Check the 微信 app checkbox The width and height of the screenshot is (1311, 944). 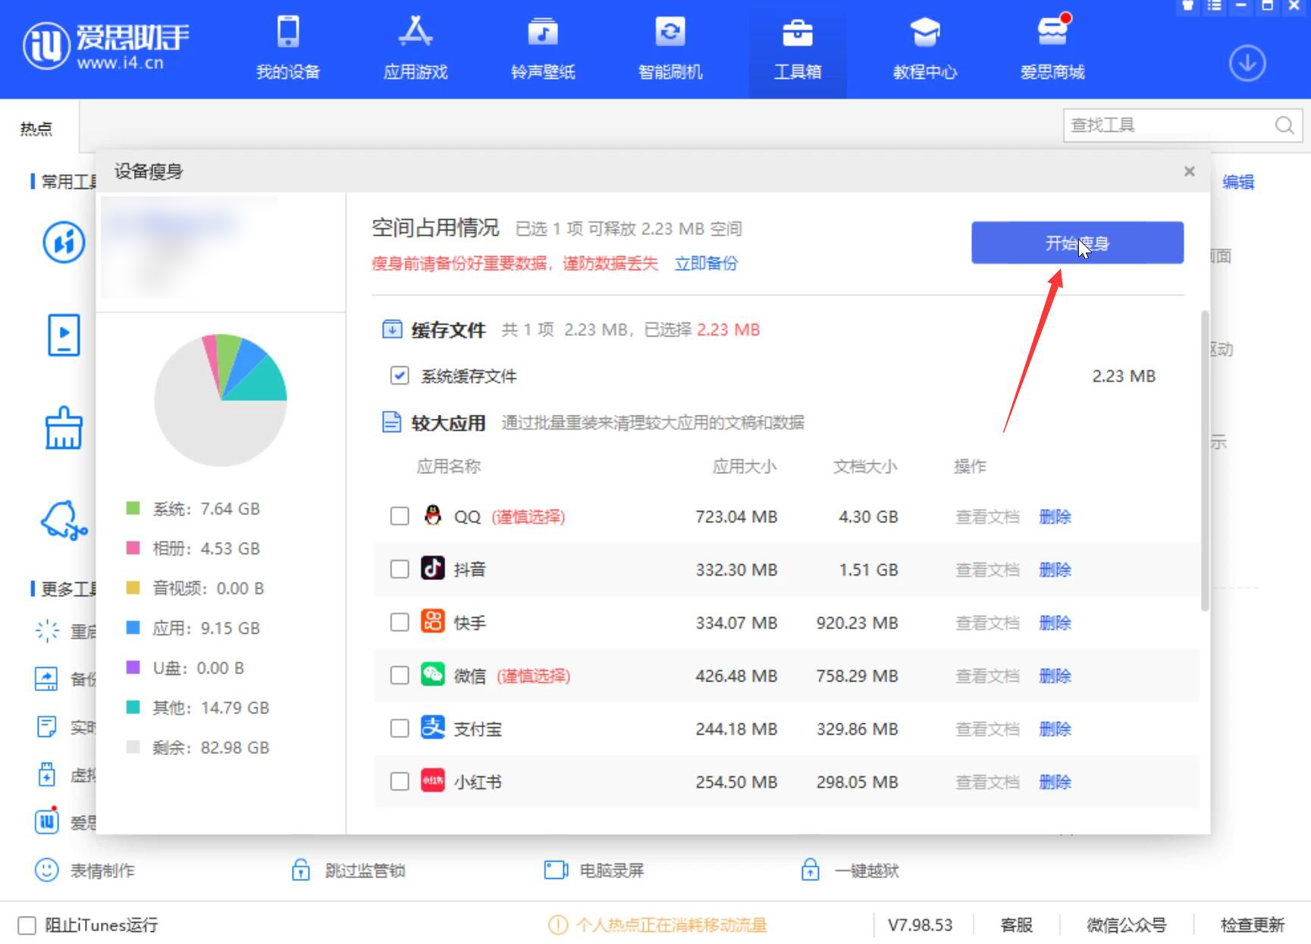point(400,676)
